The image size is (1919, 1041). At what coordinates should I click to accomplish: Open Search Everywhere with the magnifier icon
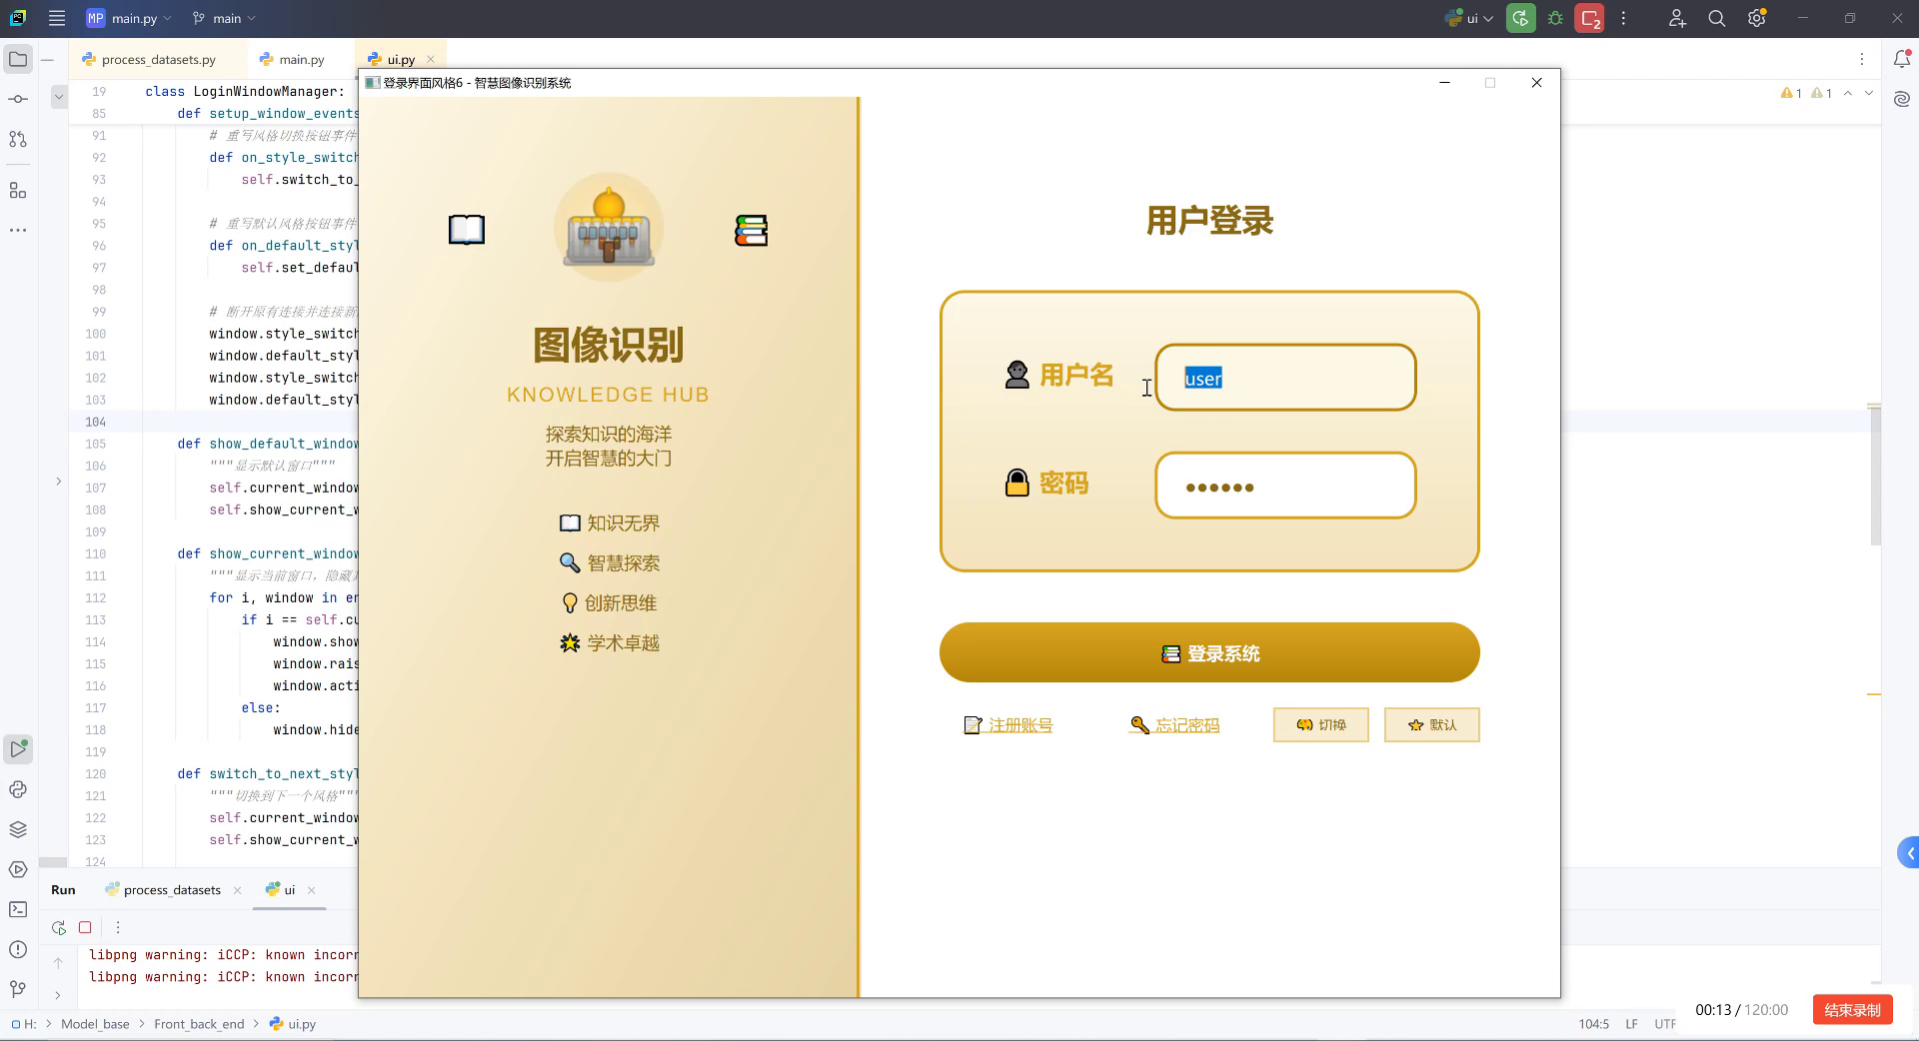click(x=1716, y=18)
